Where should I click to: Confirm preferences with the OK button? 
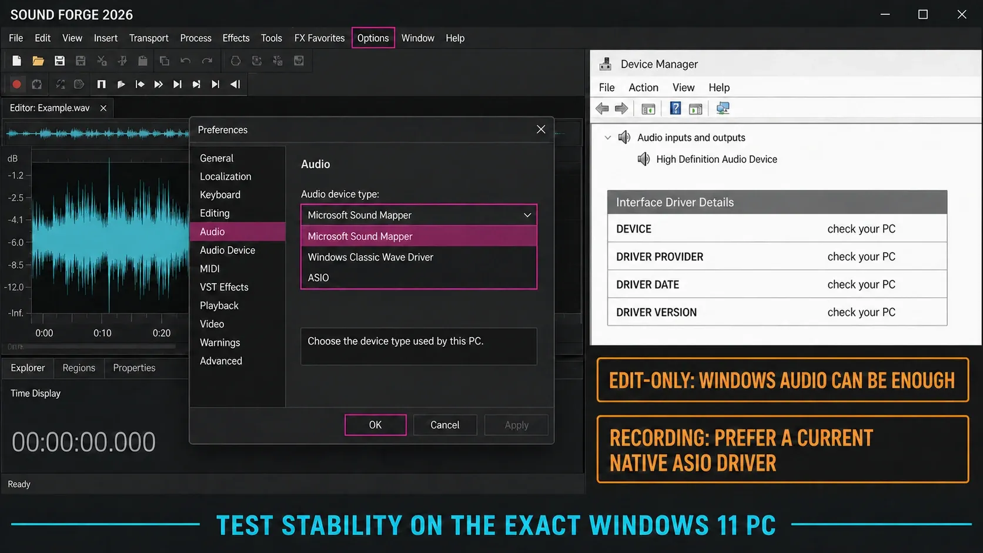click(x=375, y=425)
